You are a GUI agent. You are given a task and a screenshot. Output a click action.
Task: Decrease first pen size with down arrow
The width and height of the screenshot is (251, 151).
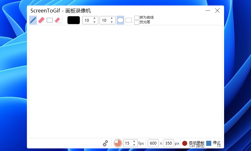click(94, 22)
